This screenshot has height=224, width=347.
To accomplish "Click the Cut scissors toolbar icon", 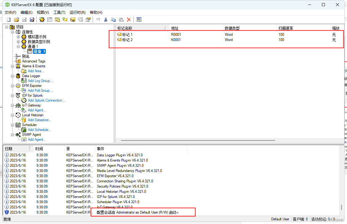I will (106, 20).
